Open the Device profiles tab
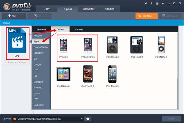Screen dimensions: 184x123 pos(60,29)
